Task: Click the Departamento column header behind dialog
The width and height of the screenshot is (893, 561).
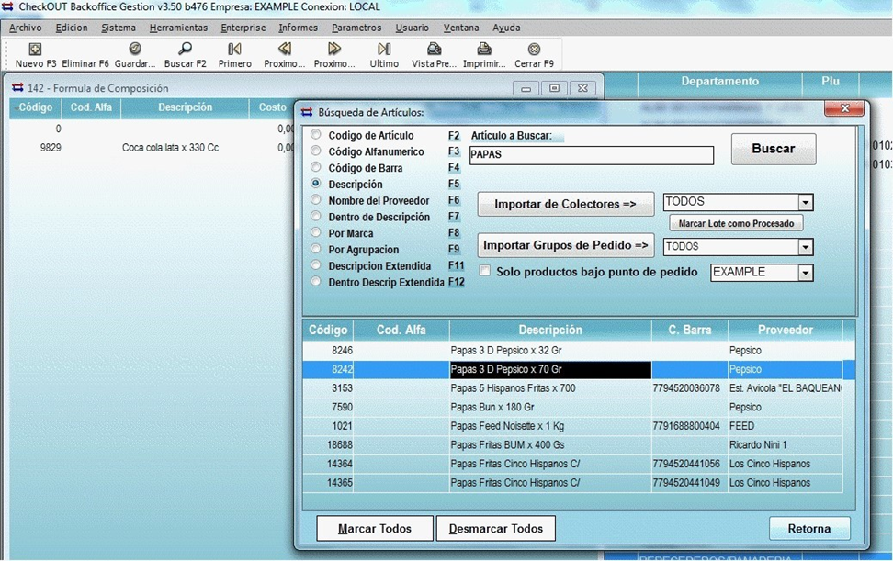Action: (x=720, y=82)
